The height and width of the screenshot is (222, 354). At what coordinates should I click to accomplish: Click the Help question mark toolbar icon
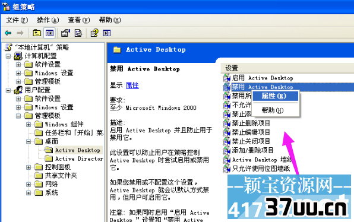[94, 33]
